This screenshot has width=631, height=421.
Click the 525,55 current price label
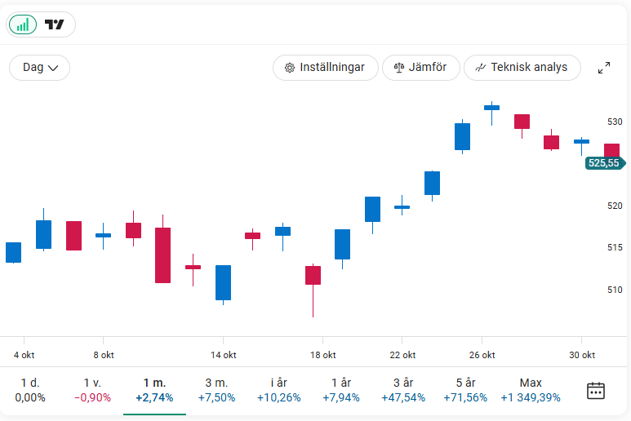click(x=604, y=163)
